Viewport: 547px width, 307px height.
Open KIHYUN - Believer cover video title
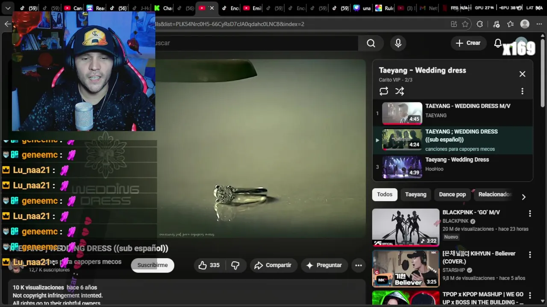(x=479, y=258)
